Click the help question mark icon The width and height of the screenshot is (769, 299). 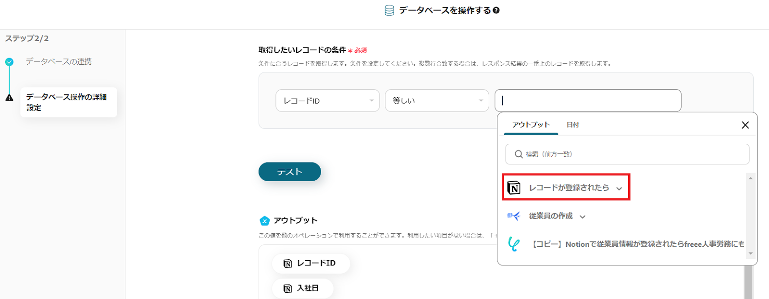496,11
